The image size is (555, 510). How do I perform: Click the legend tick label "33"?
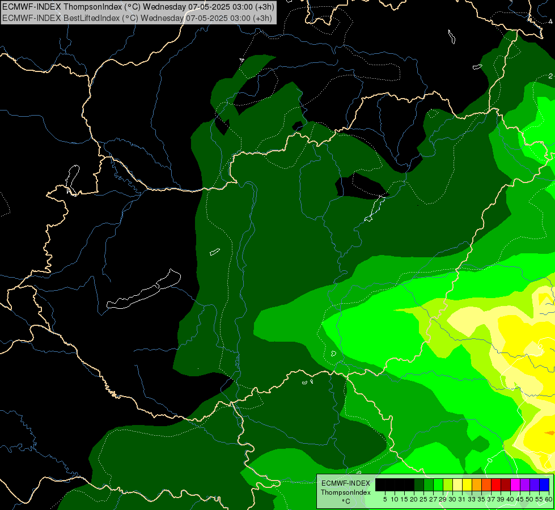click(472, 499)
